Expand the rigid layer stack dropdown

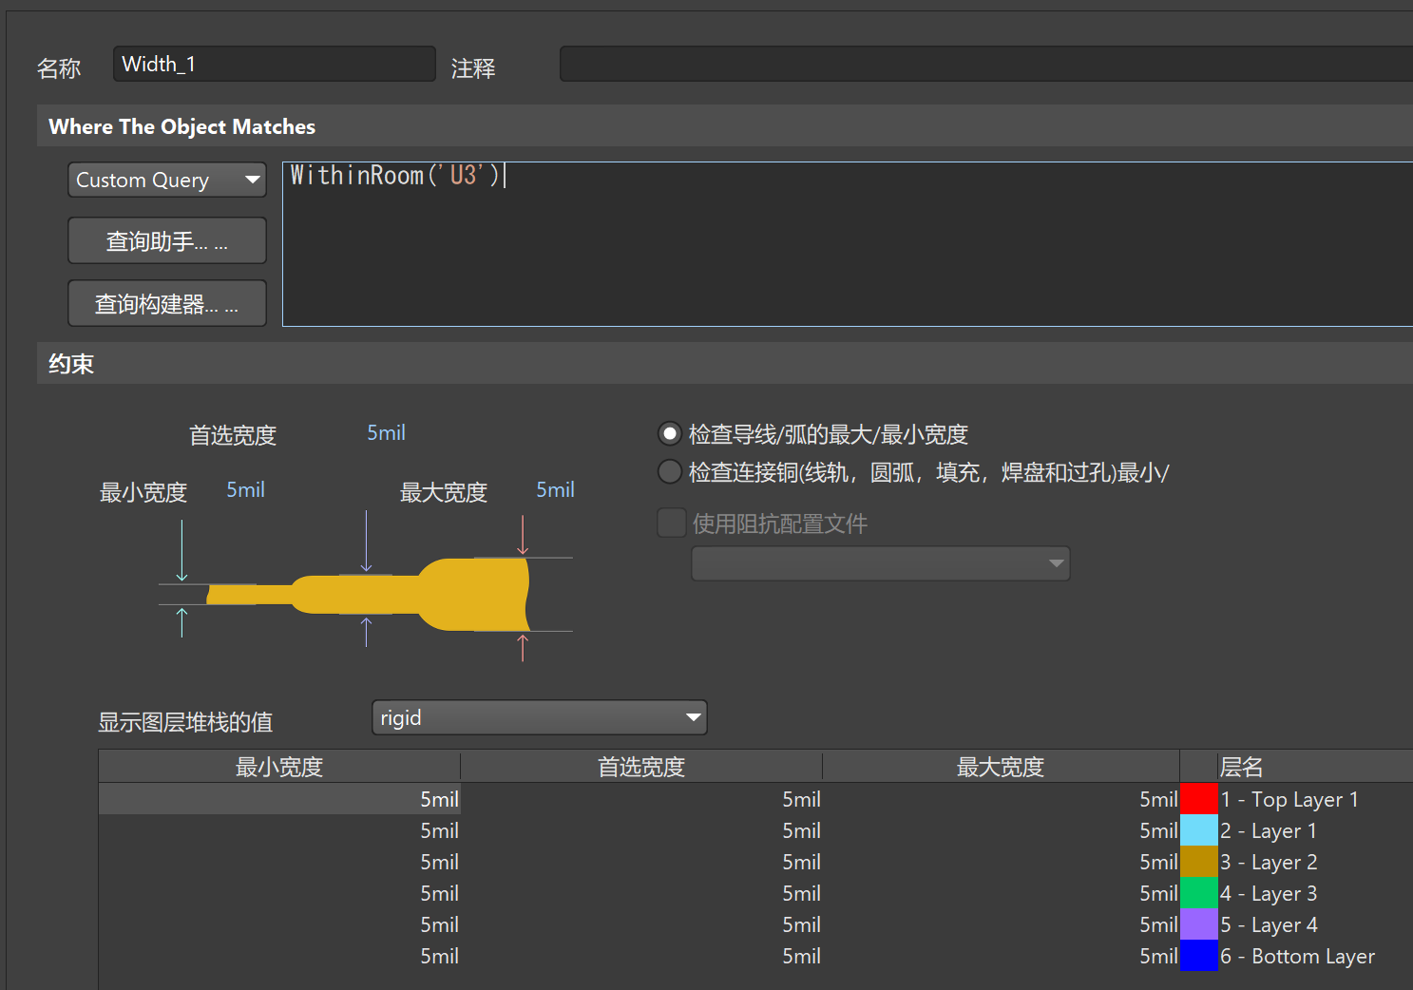click(x=539, y=717)
